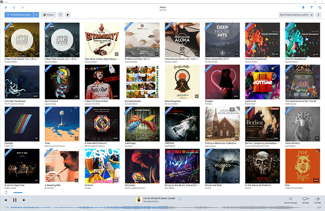The height and width of the screenshot is (211, 325).
Task: Open the filter funnel icon
Action: 311,8
